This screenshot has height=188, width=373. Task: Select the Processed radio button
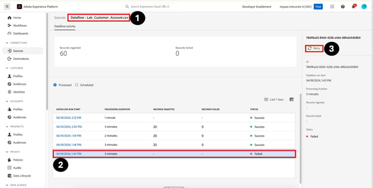tap(55, 85)
